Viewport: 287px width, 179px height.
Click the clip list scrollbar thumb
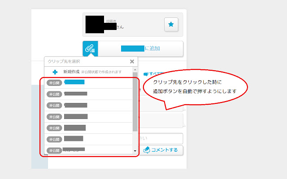135,102
